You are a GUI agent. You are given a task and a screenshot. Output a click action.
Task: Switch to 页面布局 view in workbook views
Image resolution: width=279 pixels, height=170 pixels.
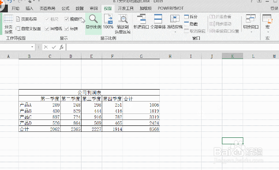(27, 19)
